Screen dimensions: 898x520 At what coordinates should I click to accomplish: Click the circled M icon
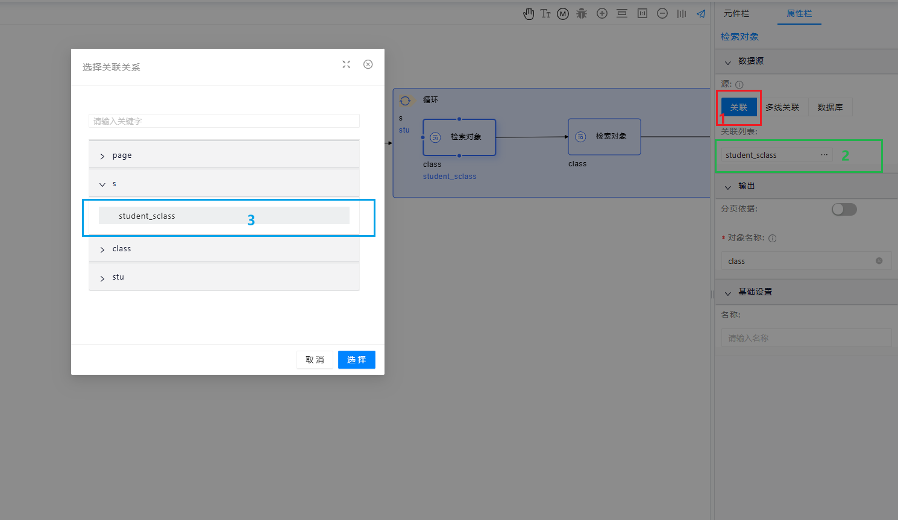click(x=563, y=14)
